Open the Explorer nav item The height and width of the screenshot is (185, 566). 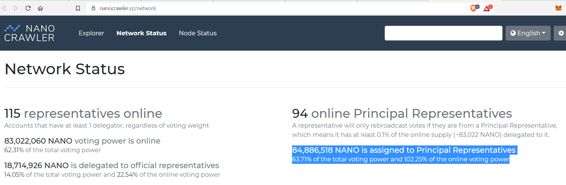point(91,33)
